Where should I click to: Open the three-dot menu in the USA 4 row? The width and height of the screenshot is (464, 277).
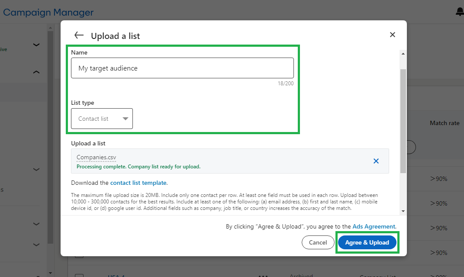pyautogui.click(x=263, y=275)
